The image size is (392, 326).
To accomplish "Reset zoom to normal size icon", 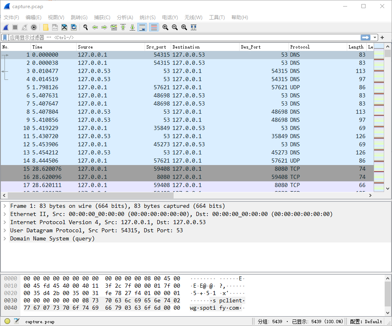I will tap(184, 27).
